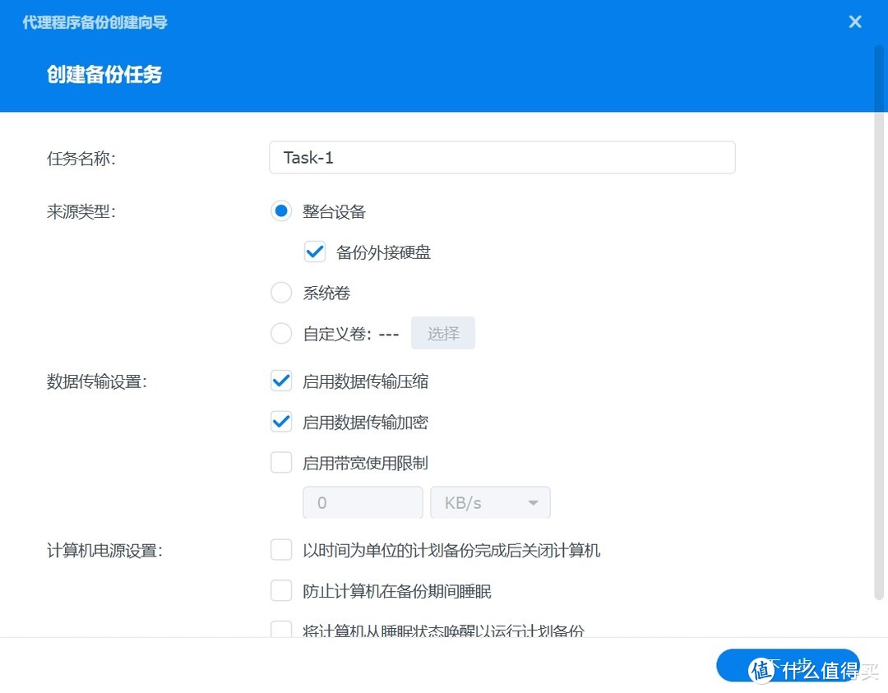
Task: Click the bandwidth limit value field showing 0
Action: [x=363, y=502]
